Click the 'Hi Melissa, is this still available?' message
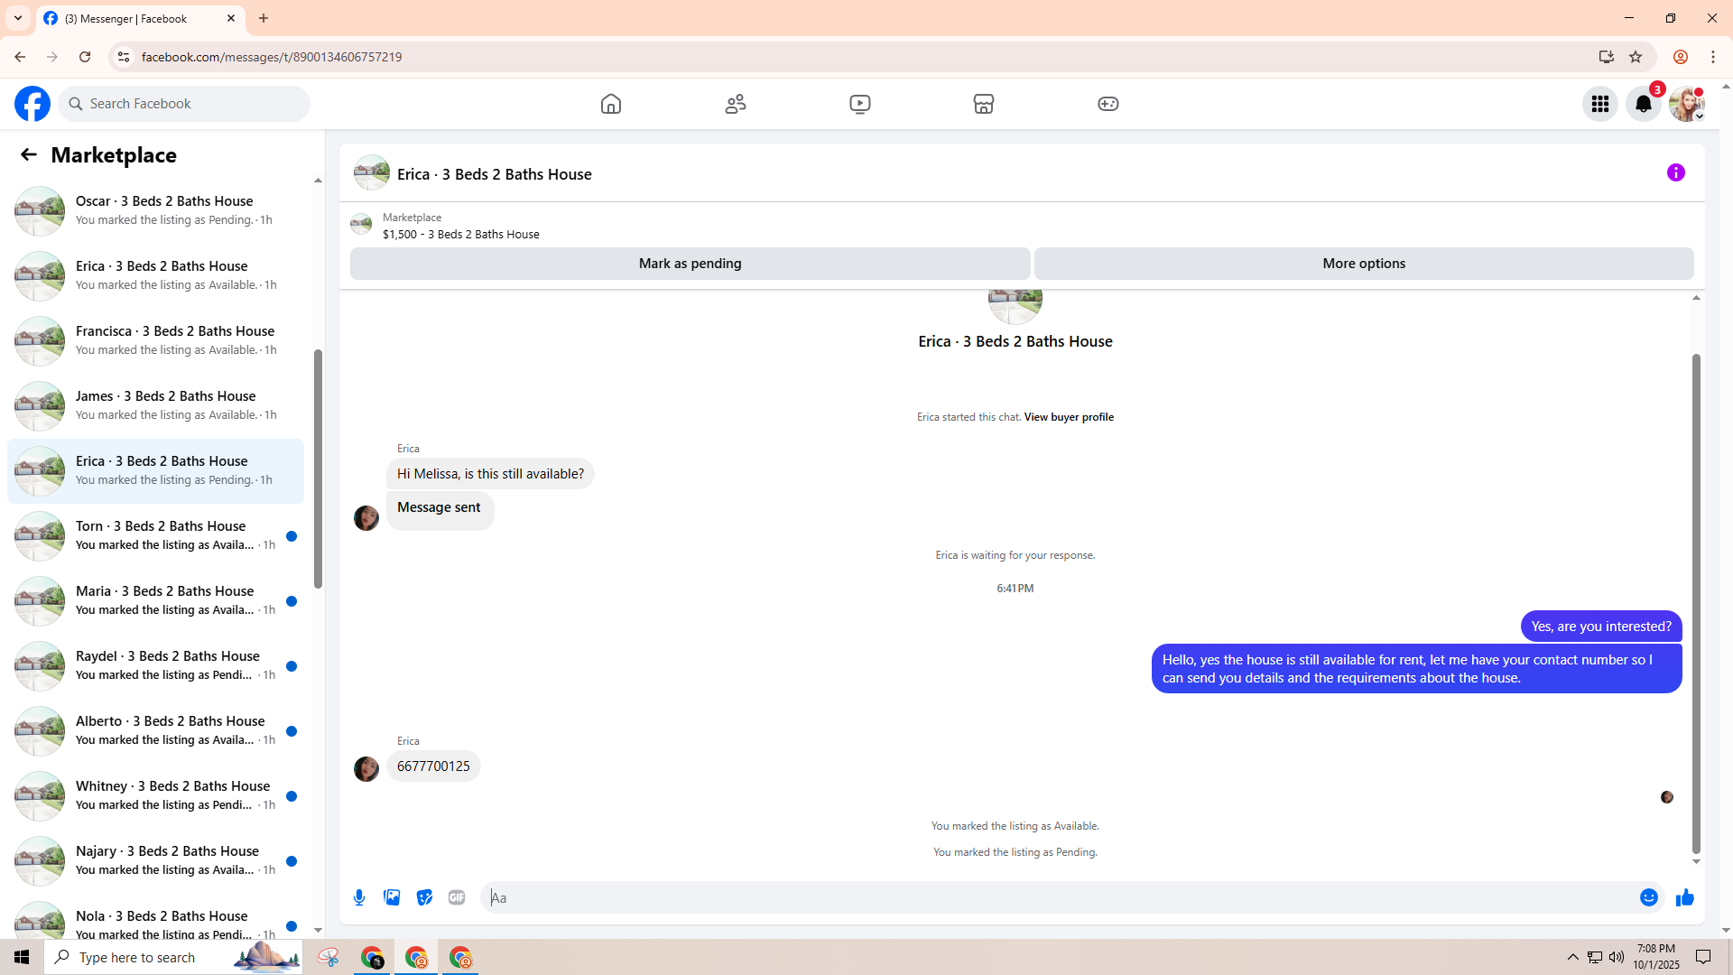 pyautogui.click(x=490, y=474)
